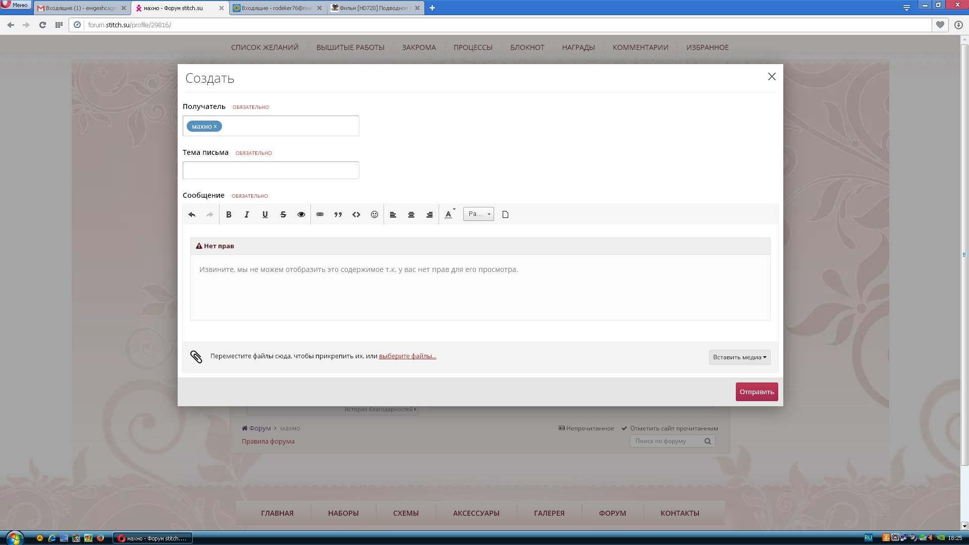Click the Отправить send button
This screenshot has height=545, width=969.
point(757,392)
